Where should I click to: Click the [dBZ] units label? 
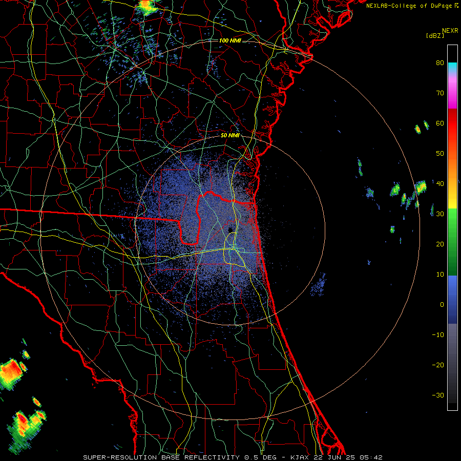point(435,35)
